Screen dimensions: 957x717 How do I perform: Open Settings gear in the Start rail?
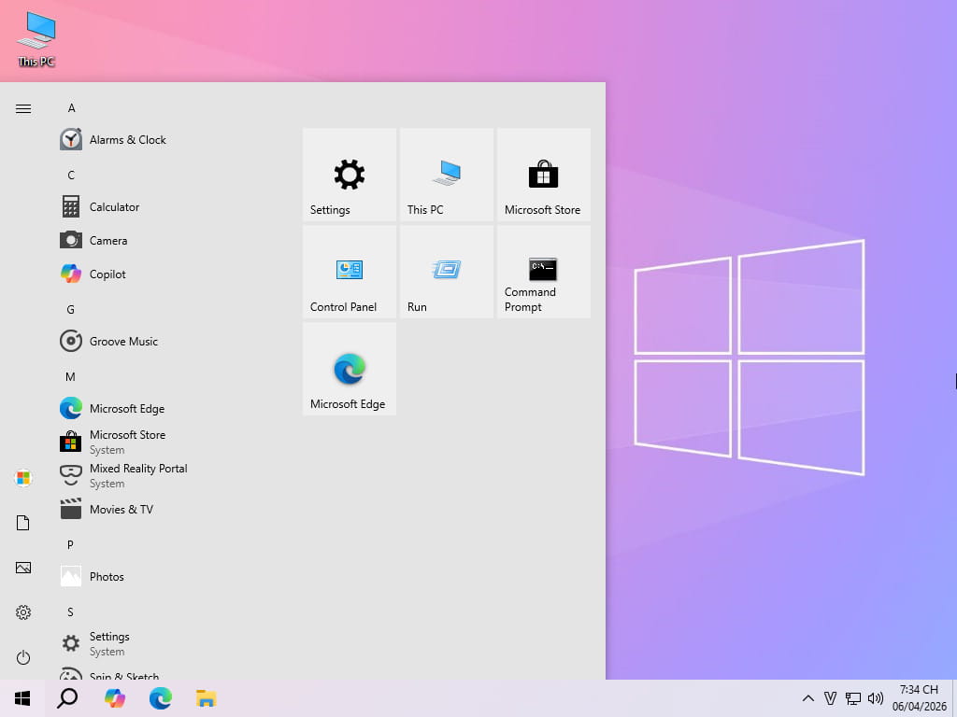coord(23,612)
